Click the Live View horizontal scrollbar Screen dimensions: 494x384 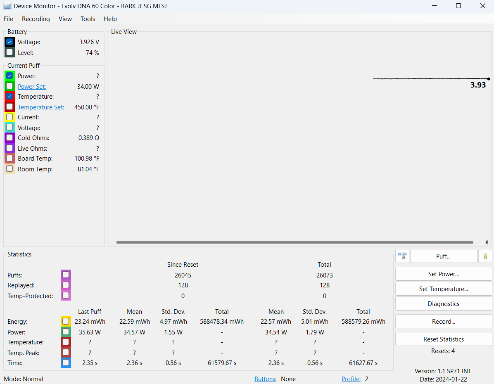[294, 242]
